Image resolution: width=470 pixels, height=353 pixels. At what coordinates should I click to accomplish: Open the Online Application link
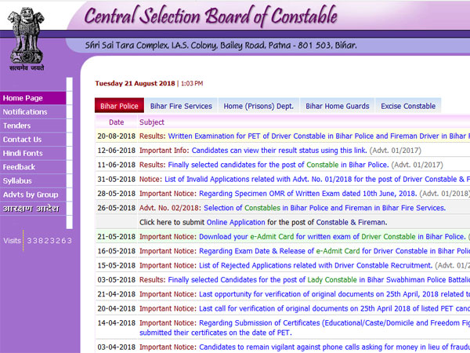(x=235, y=222)
